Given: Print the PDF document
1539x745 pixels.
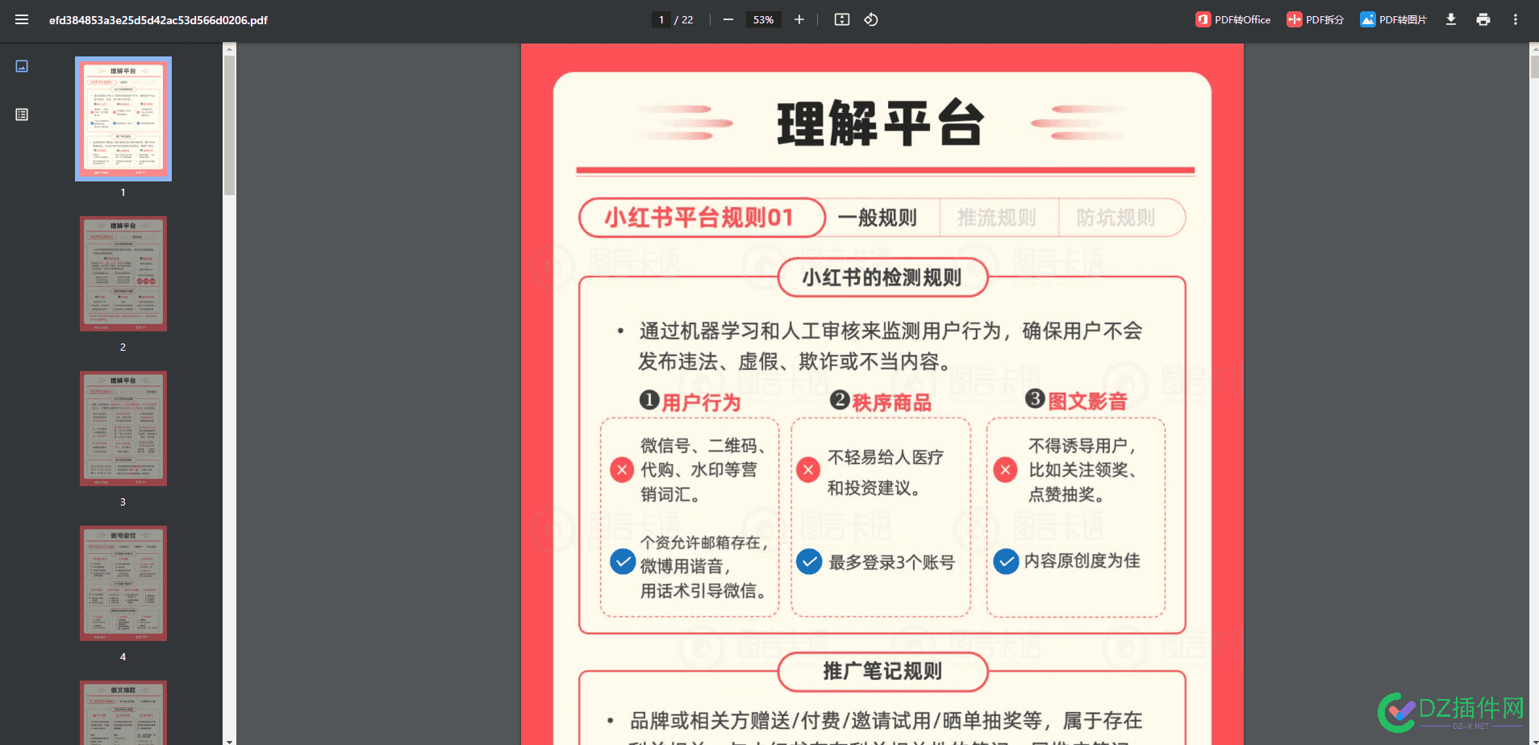Looking at the screenshot, I should (x=1483, y=19).
